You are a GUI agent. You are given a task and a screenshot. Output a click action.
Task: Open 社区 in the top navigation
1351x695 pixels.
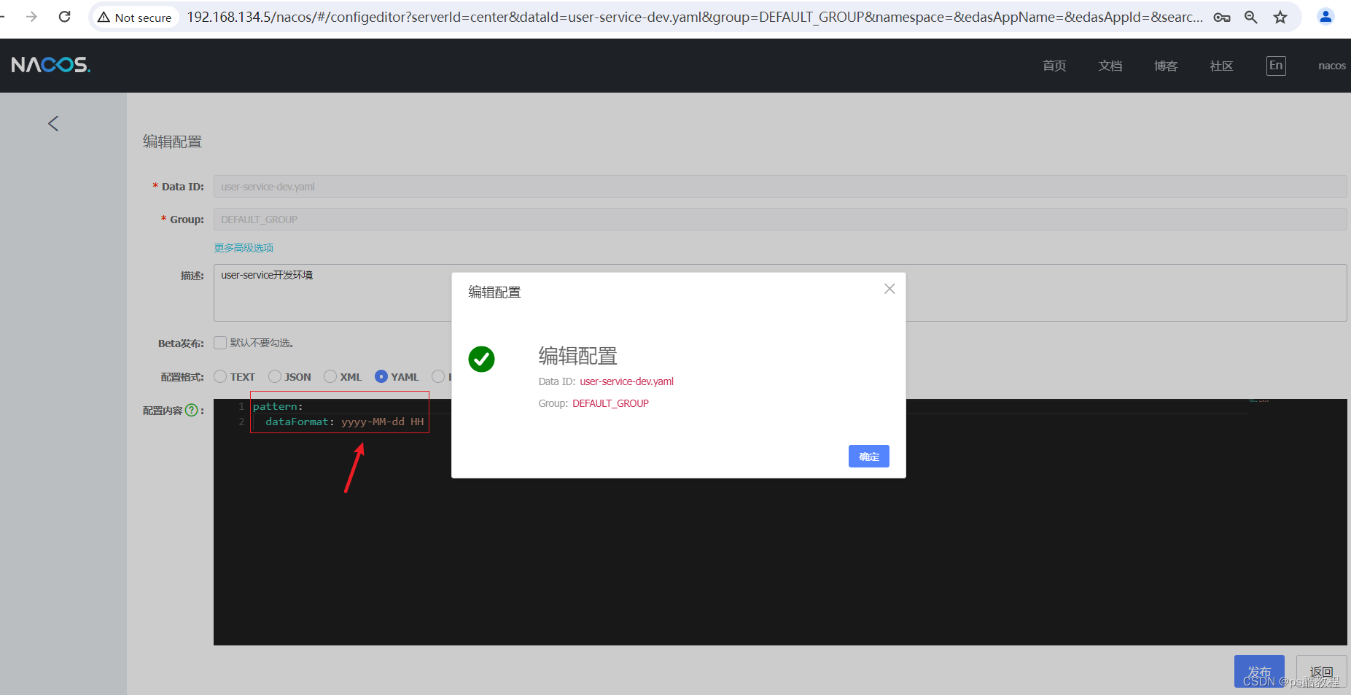tap(1221, 66)
